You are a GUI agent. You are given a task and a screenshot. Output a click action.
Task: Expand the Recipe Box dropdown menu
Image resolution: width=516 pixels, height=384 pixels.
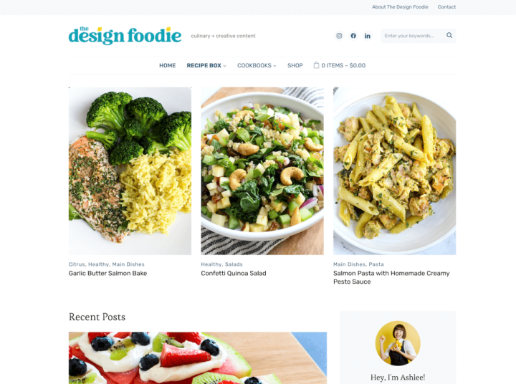coord(206,65)
